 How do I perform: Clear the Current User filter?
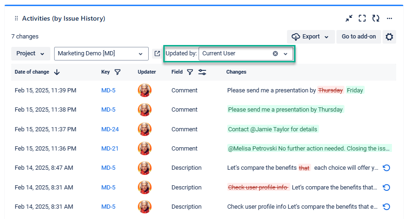pos(275,53)
